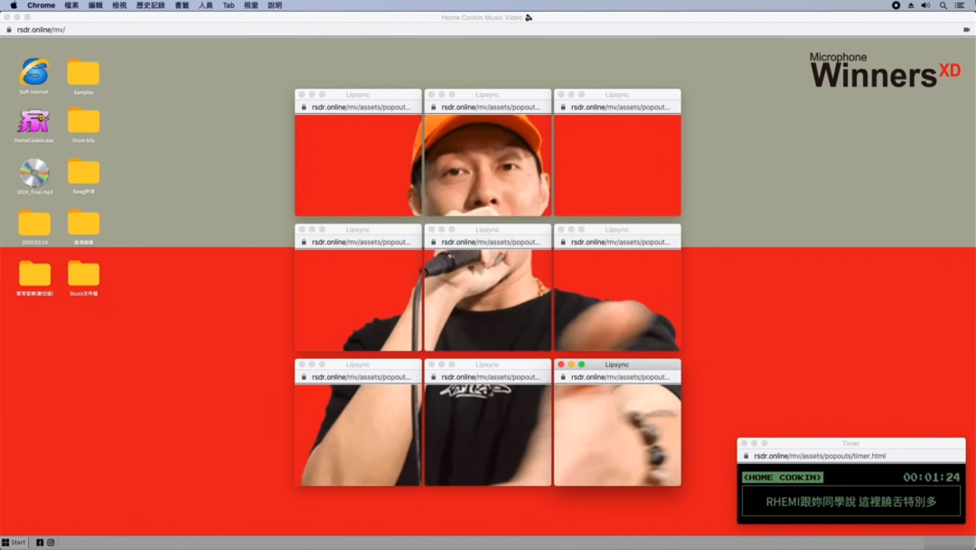Open the Soft Internet desktop icon
The image size is (976, 550).
(34, 72)
